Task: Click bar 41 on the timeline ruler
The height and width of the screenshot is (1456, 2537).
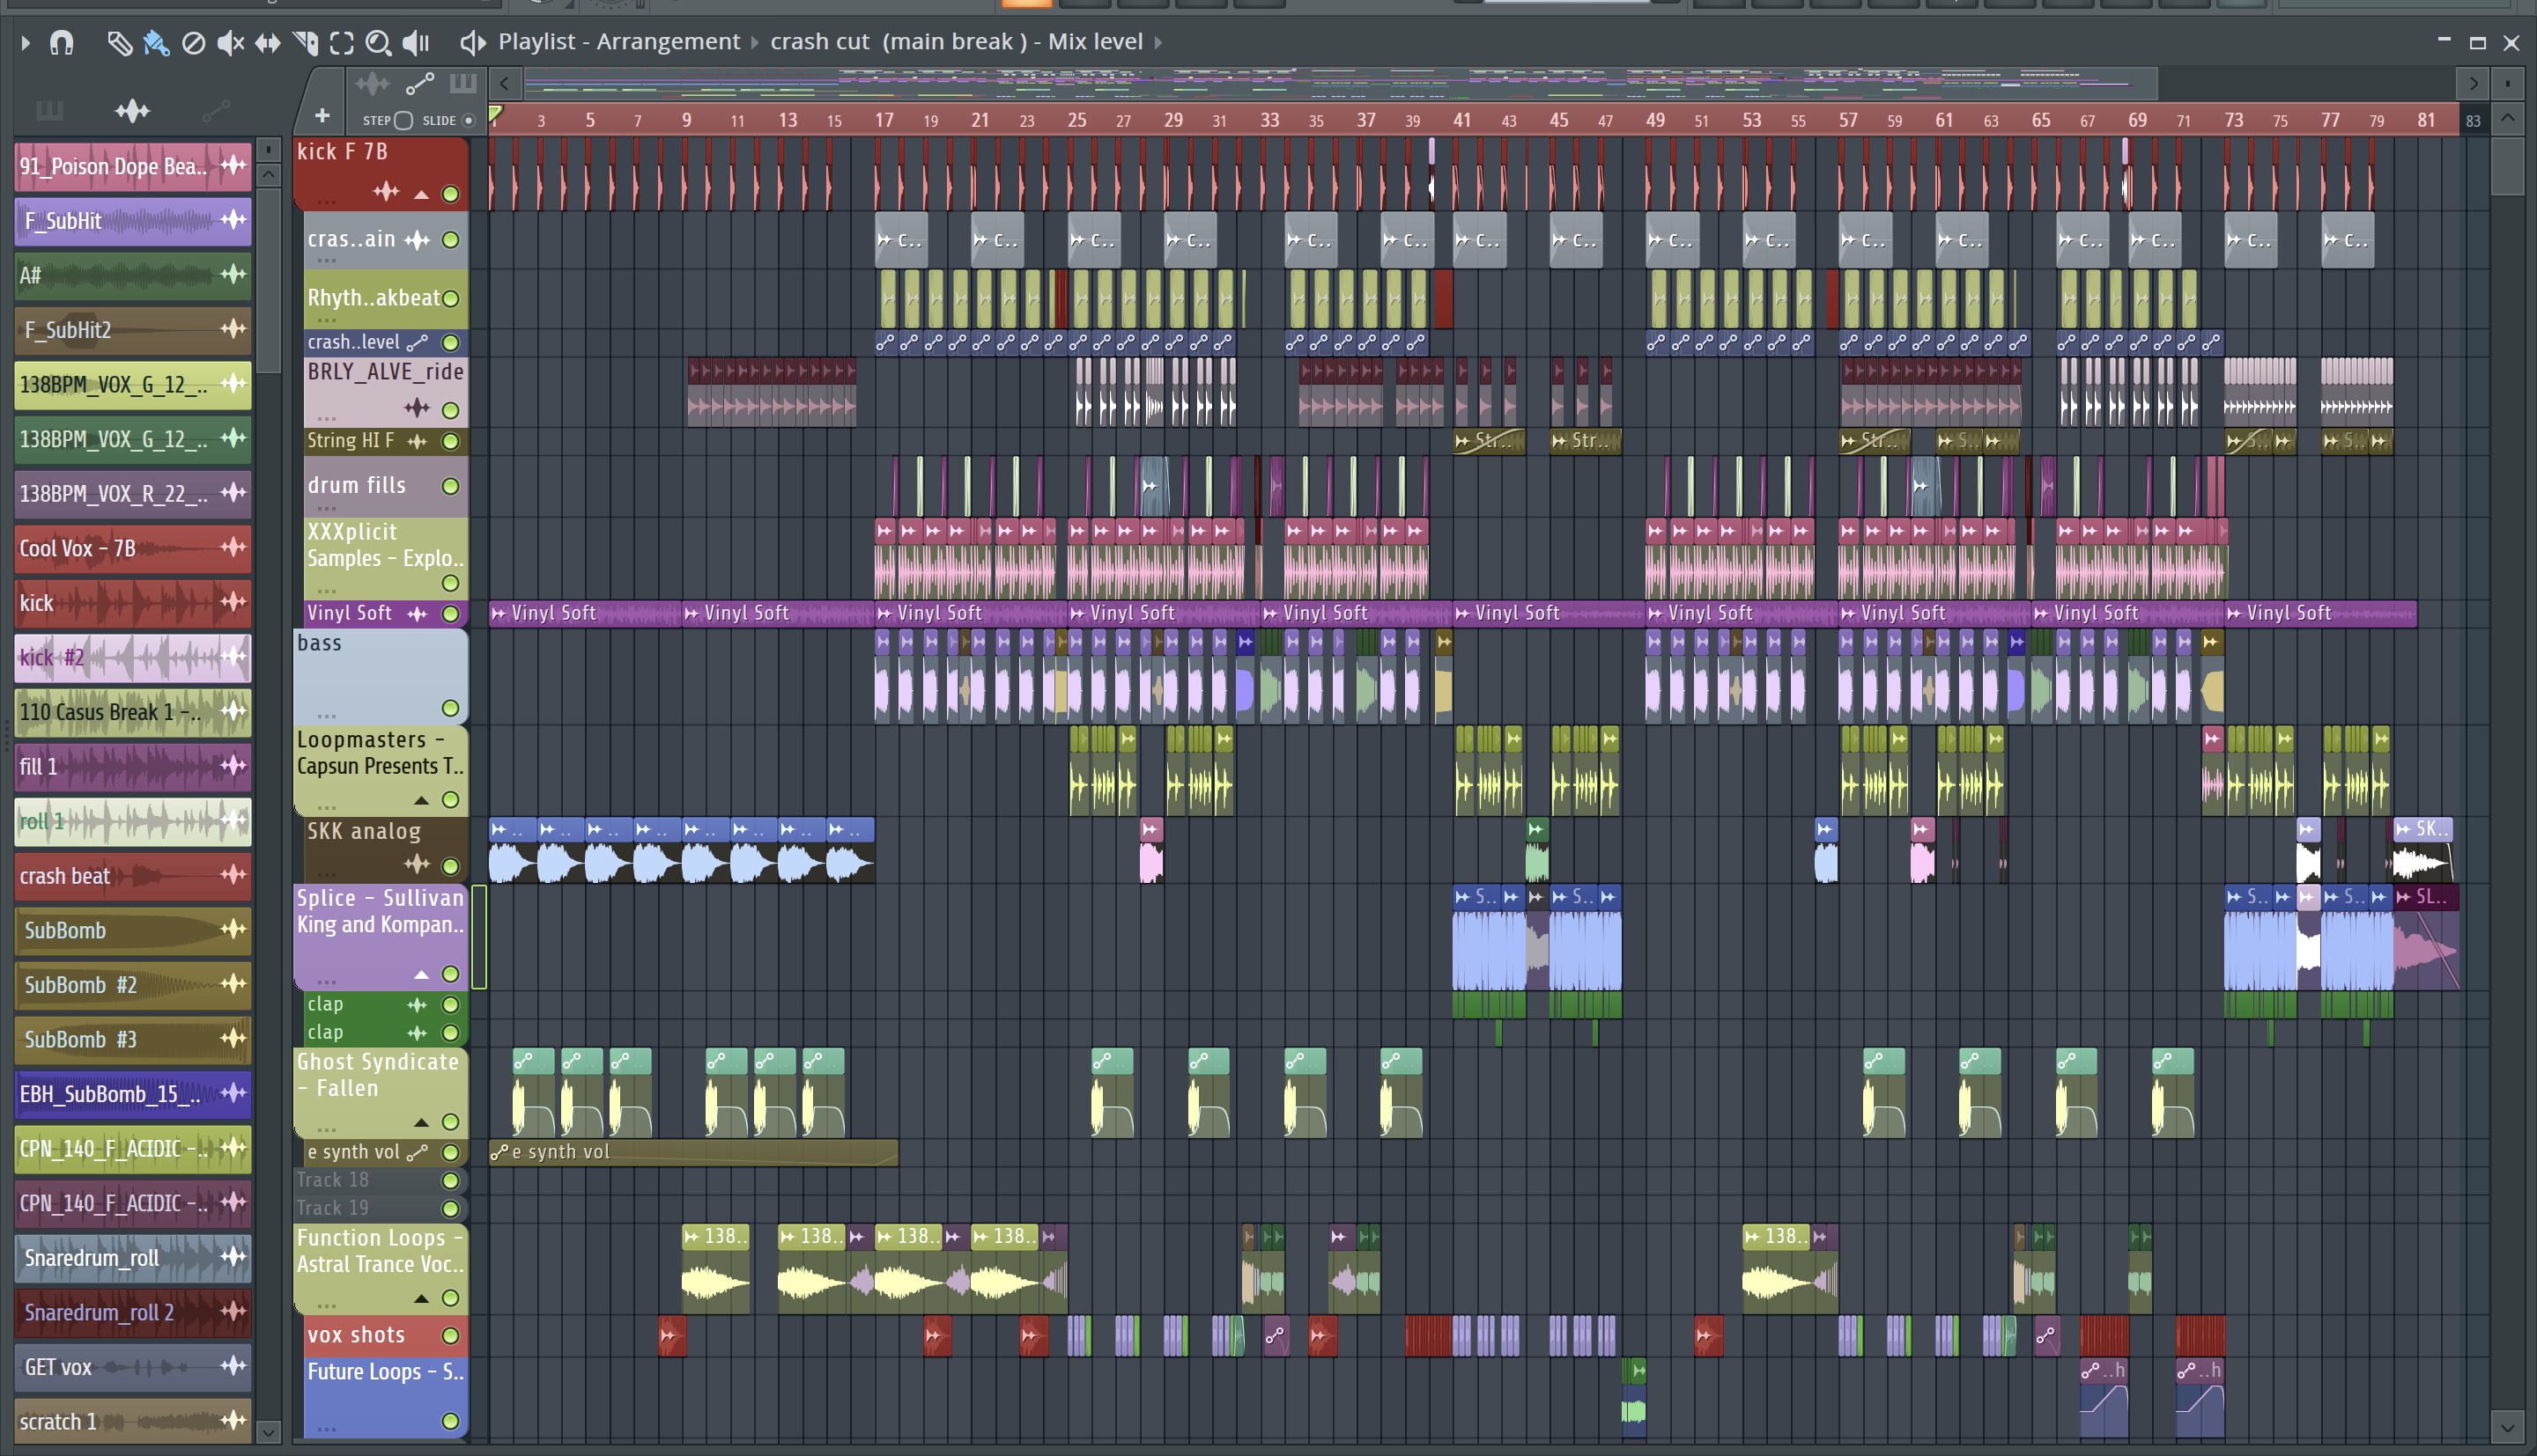Action: coord(1461,120)
